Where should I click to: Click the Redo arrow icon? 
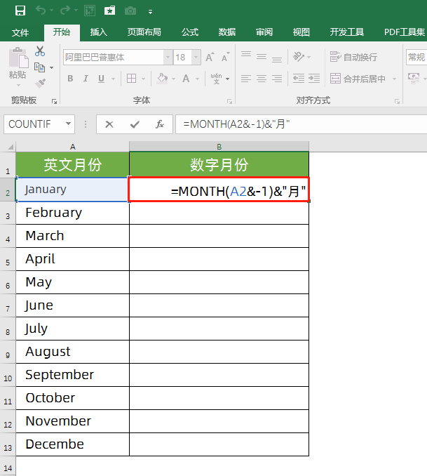coord(65,11)
